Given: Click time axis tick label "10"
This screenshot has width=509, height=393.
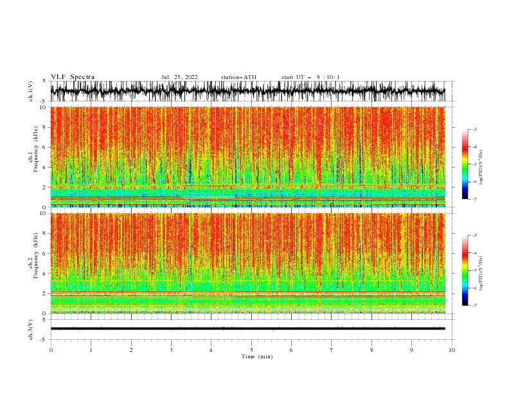Looking at the screenshot, I should 452,350.
